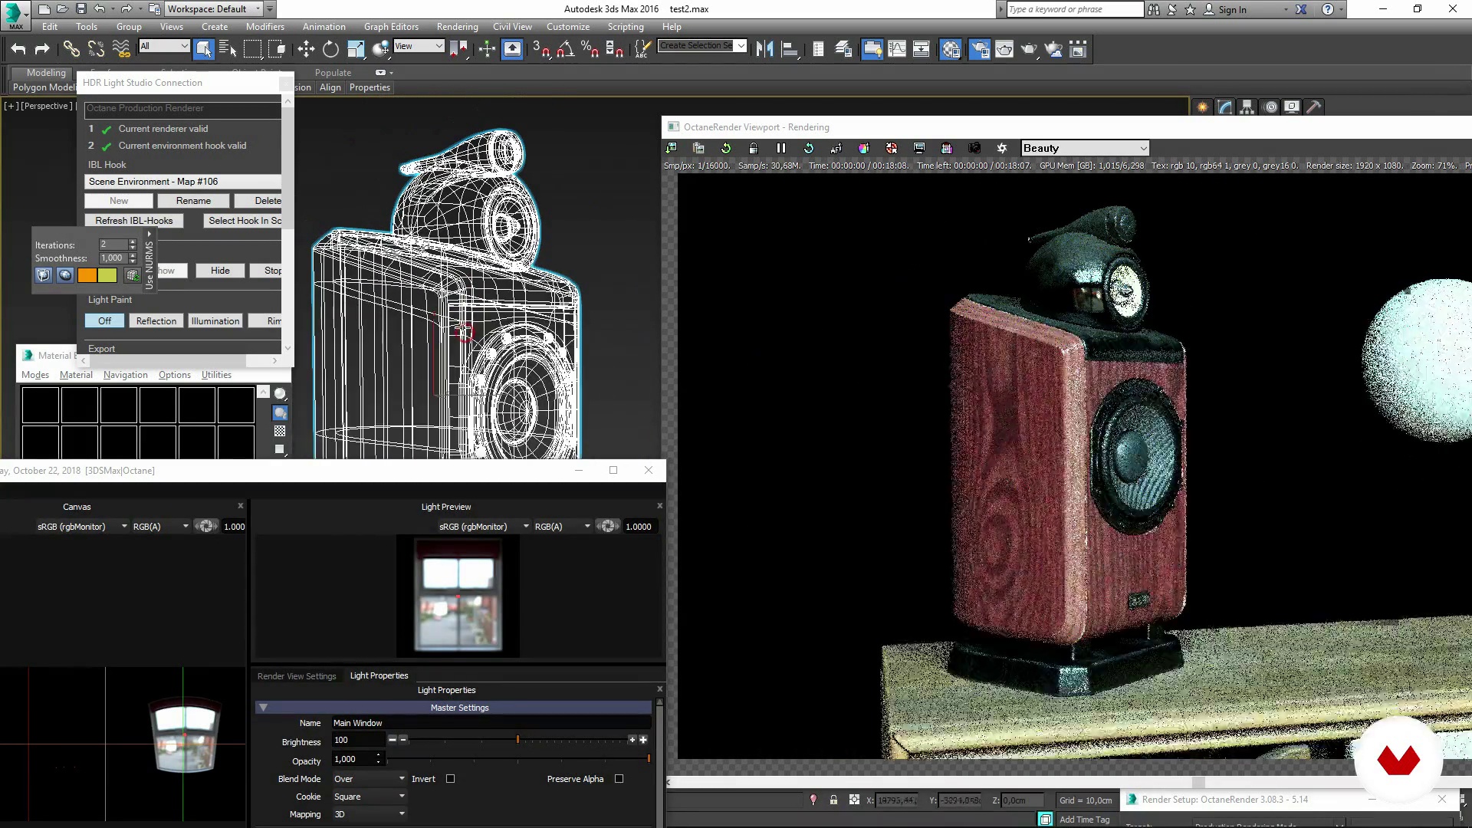Select the Select and Scale tool
This screenshot has width=1472, height=828.
pos(356,50)
